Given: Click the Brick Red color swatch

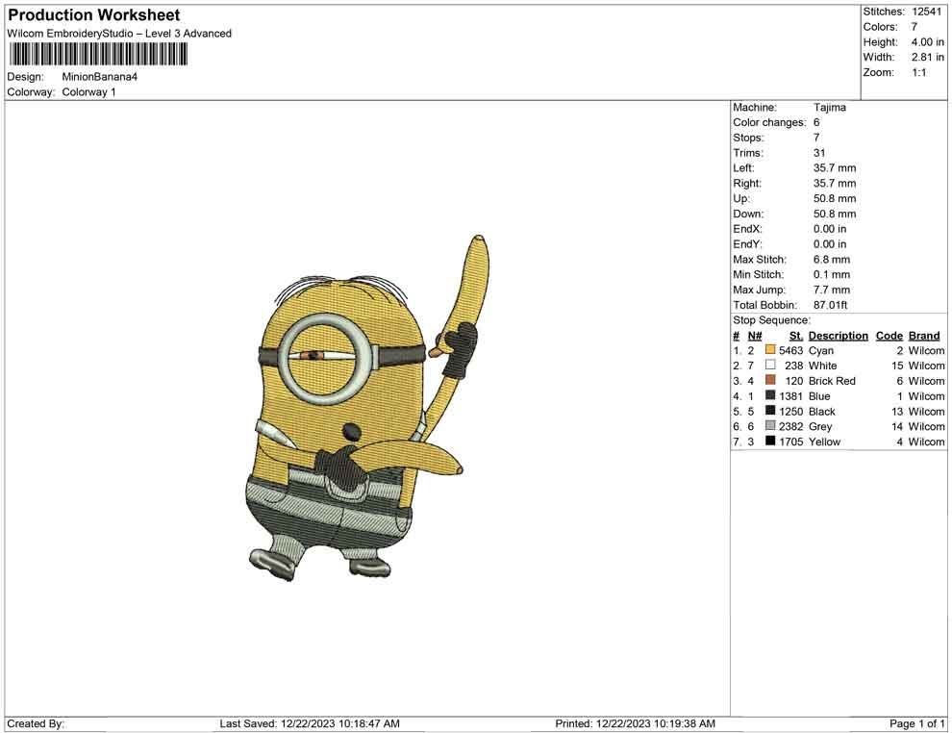Looking at the screenshot, I should [770, 381].
